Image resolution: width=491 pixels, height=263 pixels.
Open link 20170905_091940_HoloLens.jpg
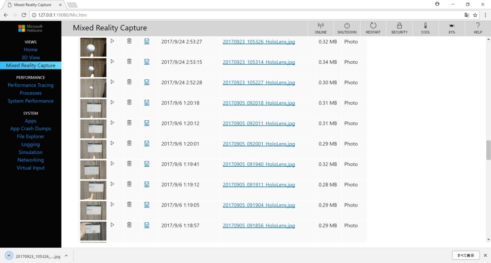tap(258, 164)
